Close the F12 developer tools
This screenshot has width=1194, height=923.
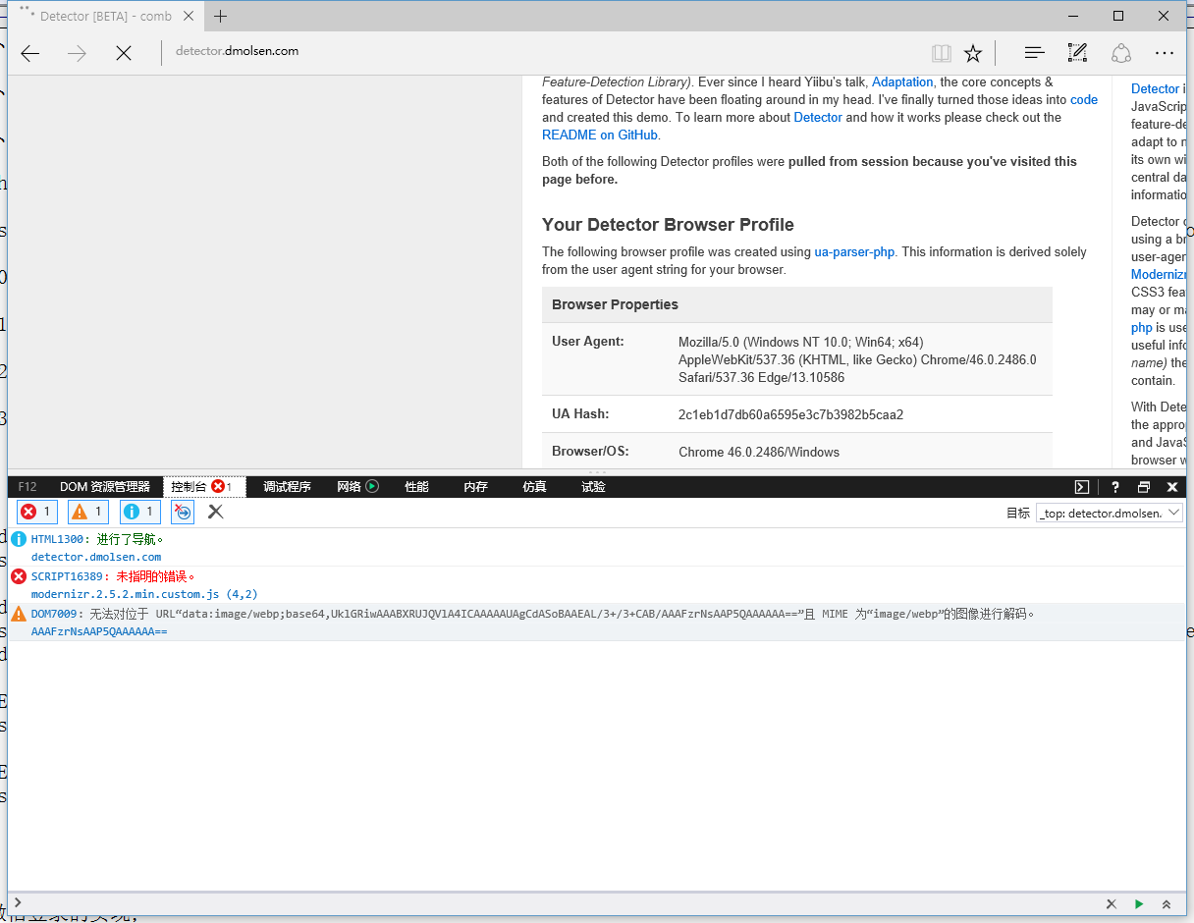coord(1171,487)
